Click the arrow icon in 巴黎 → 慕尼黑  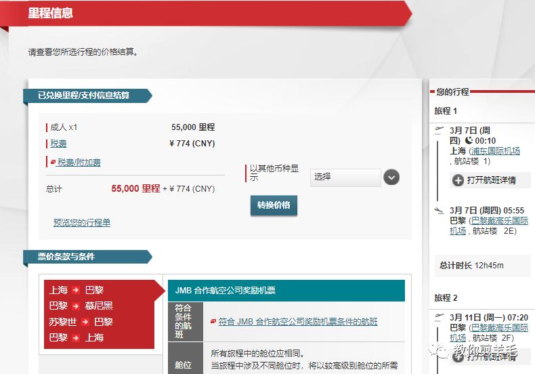76,306
